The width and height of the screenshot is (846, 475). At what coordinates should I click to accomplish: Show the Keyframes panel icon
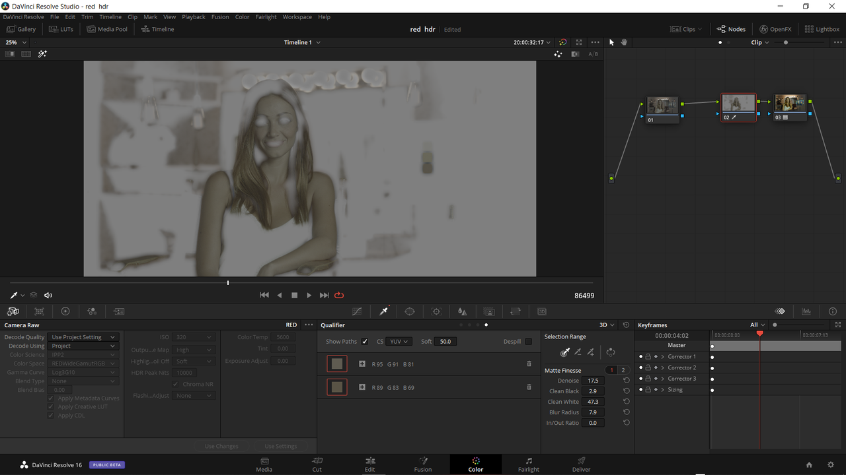tap(780, 311)
